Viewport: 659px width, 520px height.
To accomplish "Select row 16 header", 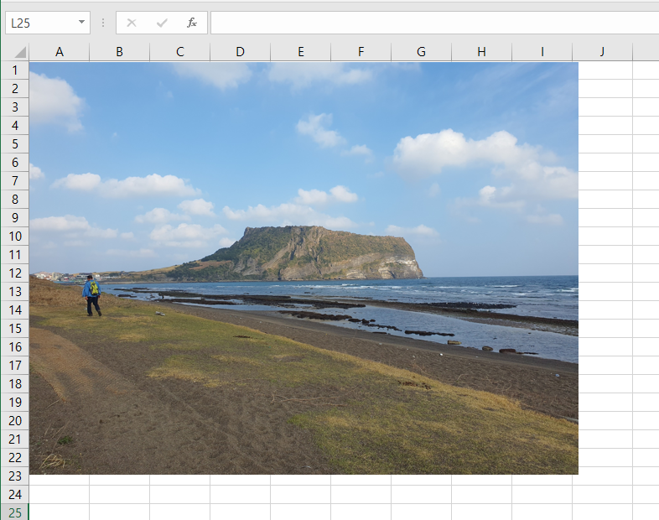I will pyautogui.click(x=15, y=347).
